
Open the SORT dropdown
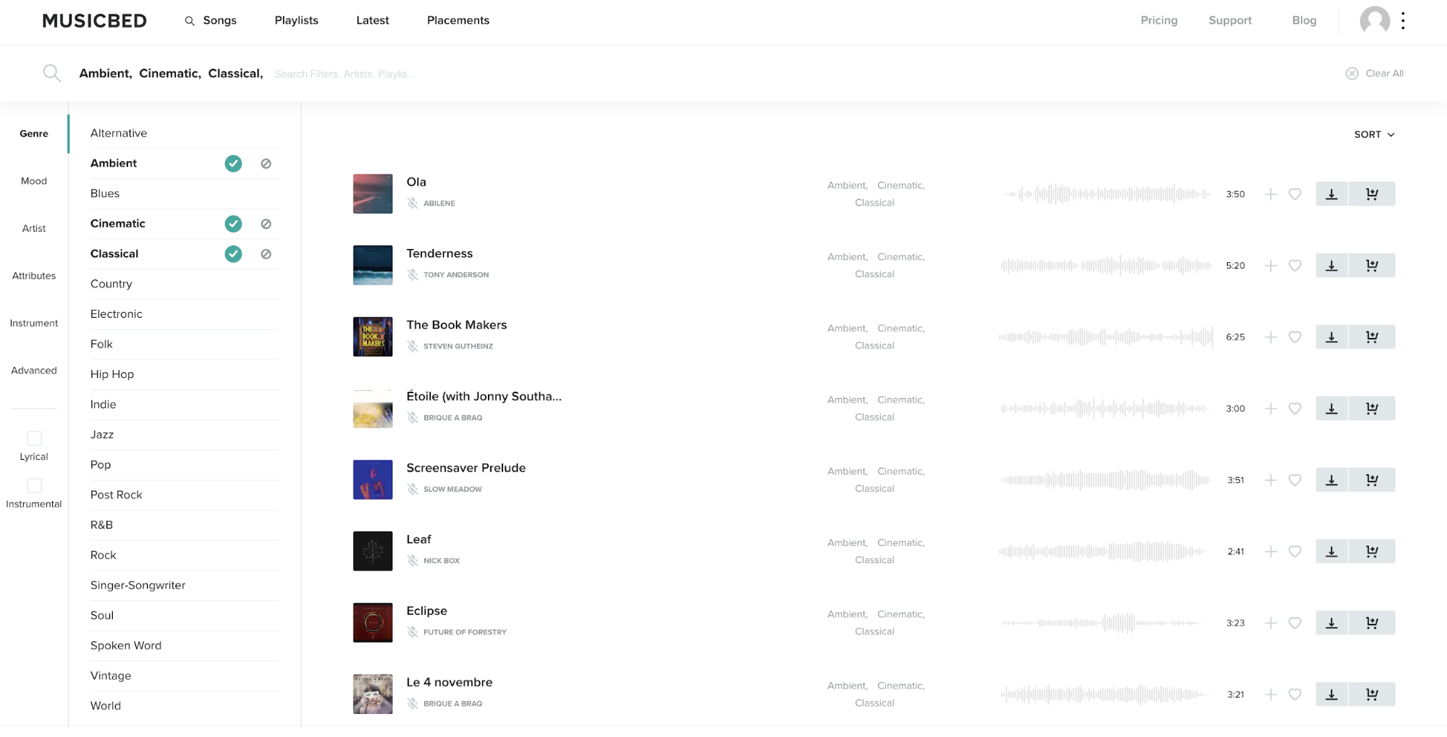[1374, 135]
